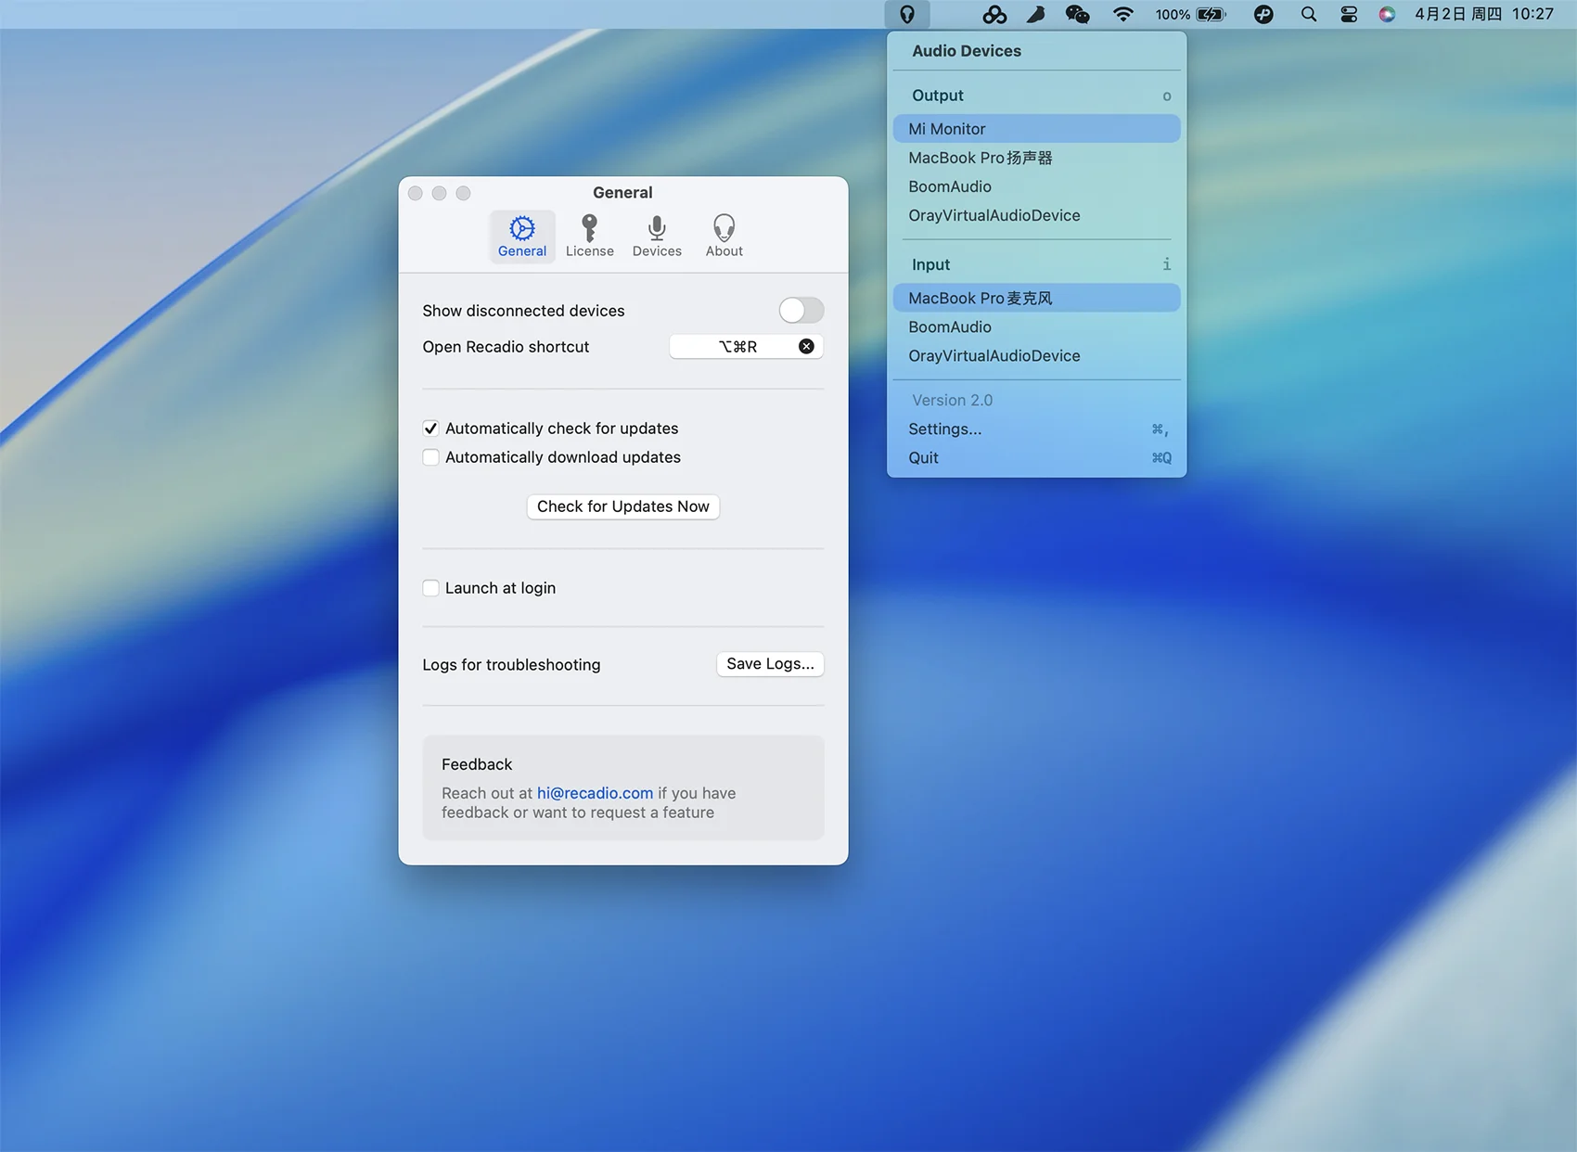Enable Automatically download updates
The image size is (1577, 1152).
(431, 457)
